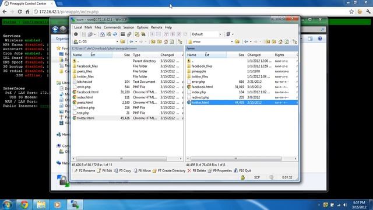Sort local panel by Size column
The width and height of the screenshot is (373, 210).
[x=127, y=55]
